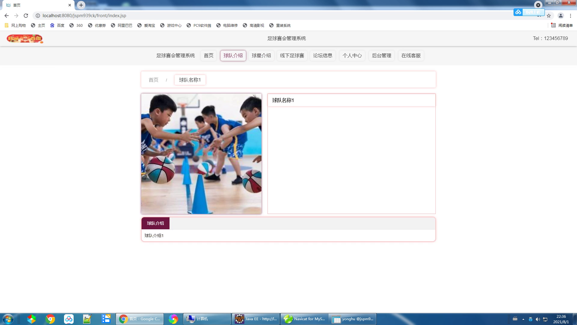The width and height of the screenshot is (577, 325).
Task: Click the address bar URL
Action: coord(84,16)
